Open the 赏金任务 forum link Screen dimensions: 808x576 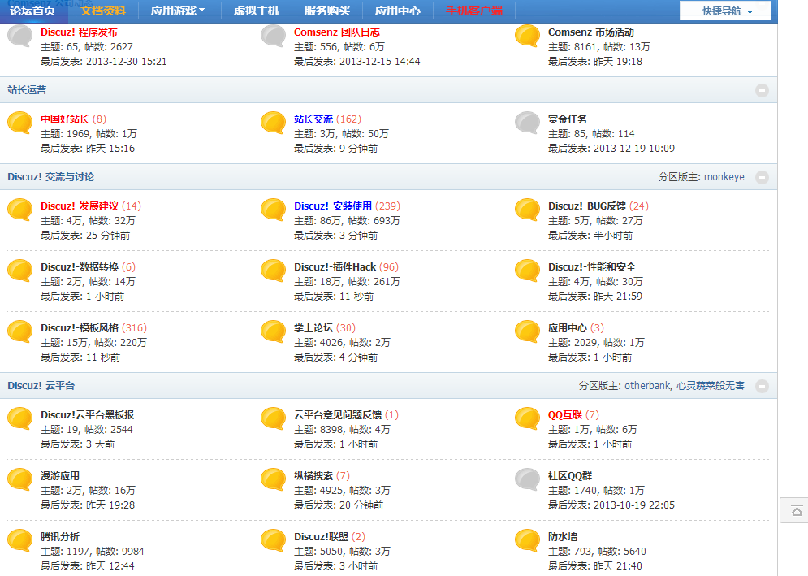coord(568,119)
